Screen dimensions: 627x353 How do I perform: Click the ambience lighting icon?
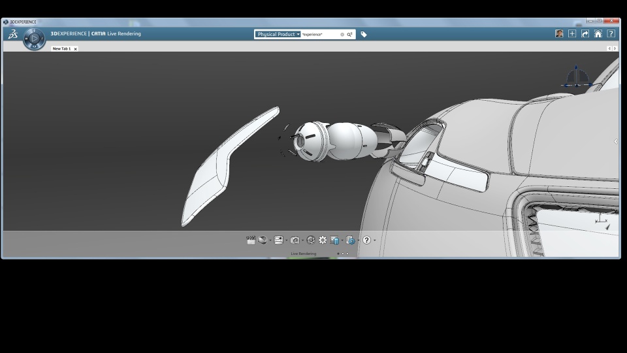(x=279, y=240)
